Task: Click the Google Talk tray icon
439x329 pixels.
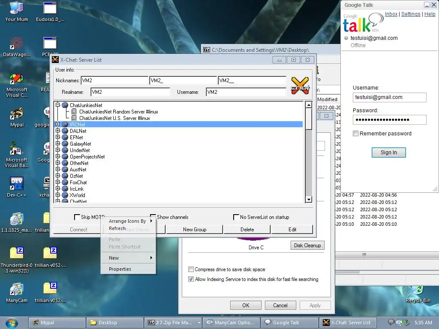Action: pyautogui.click(x=391, y=323)
